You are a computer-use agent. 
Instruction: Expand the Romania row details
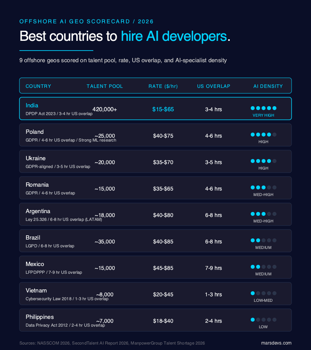pyautogui.click(x=155, y=188)
